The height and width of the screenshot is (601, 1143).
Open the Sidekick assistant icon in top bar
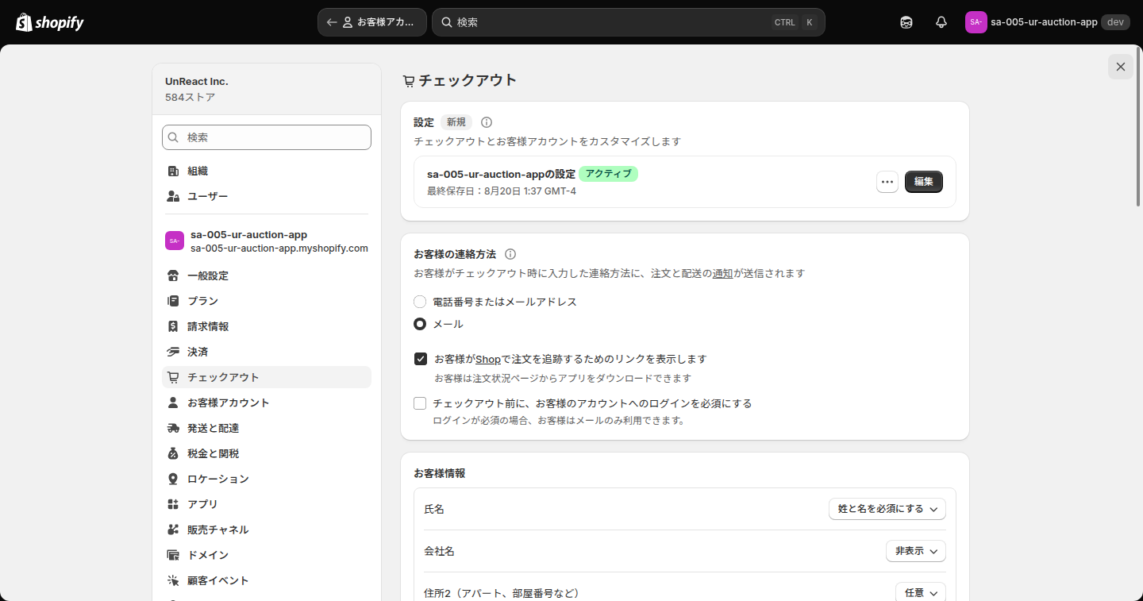pyautogui.click(x=906, y=22)
